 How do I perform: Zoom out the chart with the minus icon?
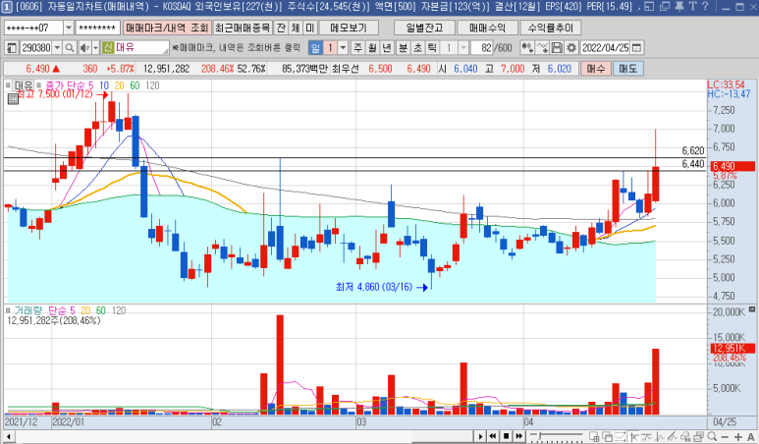click(725, 436)
